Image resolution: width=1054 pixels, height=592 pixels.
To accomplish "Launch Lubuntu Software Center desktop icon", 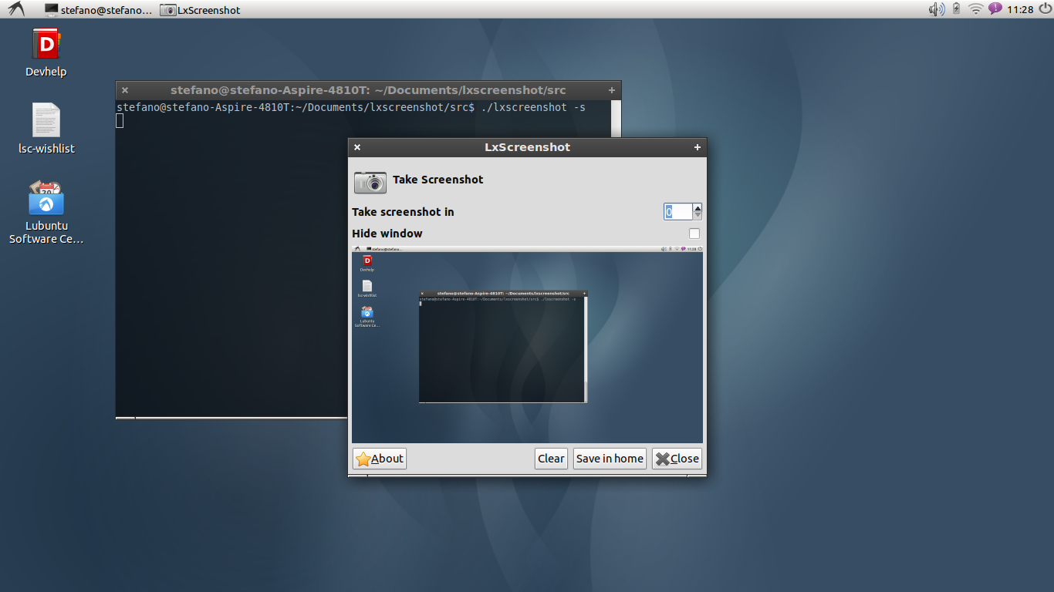I will pyautogui.click(x=46, y=198).
